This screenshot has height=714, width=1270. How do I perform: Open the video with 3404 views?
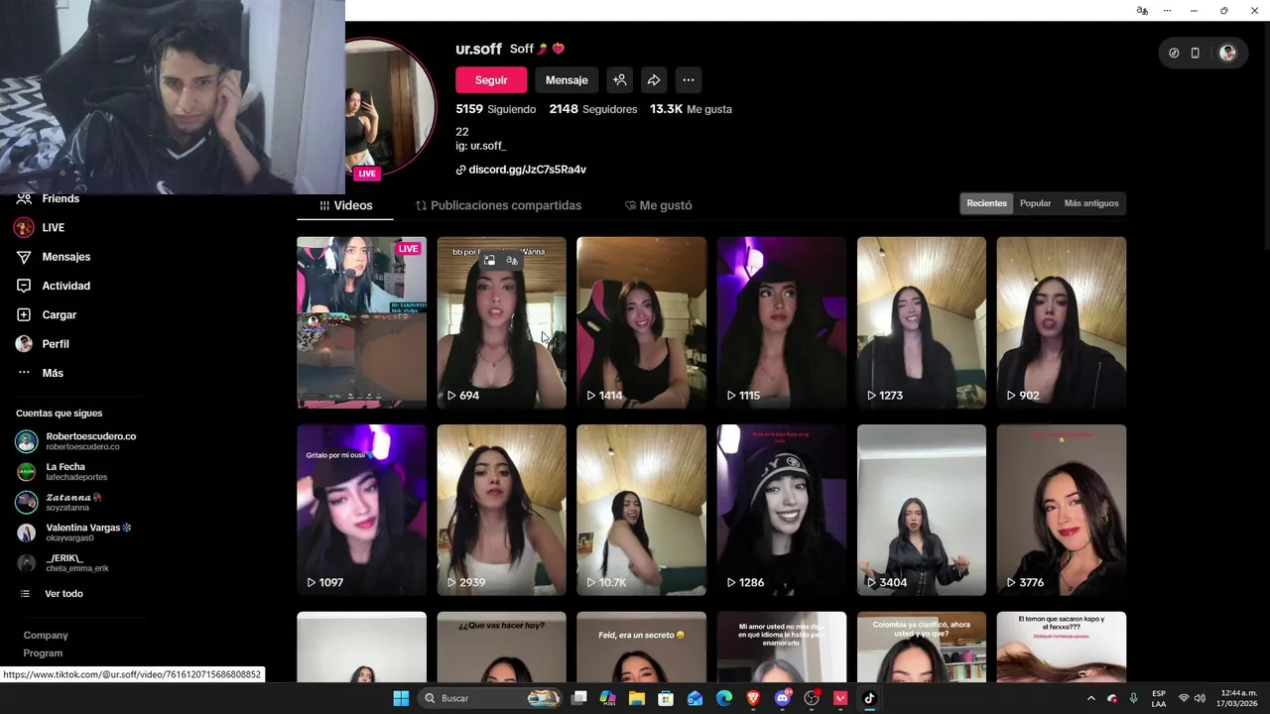click(922, 510)
